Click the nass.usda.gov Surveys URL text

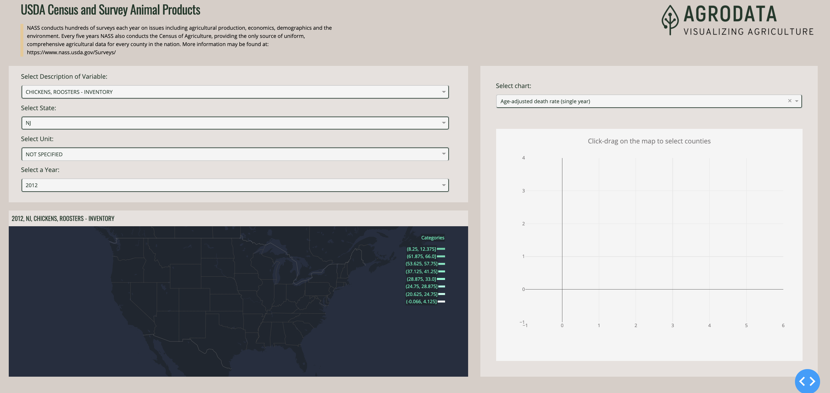[x=71, y=52]
